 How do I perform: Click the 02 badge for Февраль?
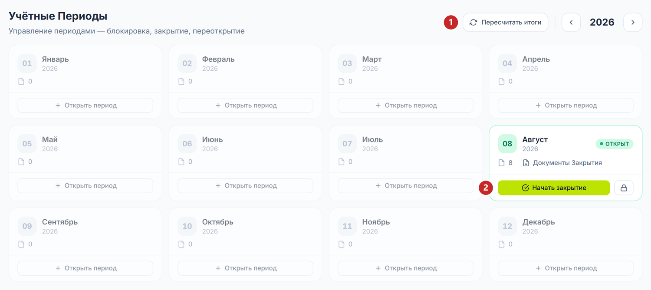click(187, 63)
